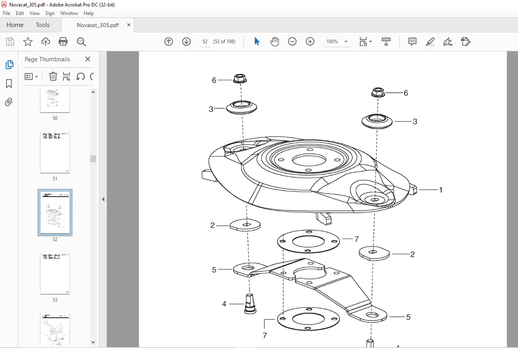Open the Fill & Sign pen tool
The height and width of the screenshot is (348, 518).
(448, 42)
